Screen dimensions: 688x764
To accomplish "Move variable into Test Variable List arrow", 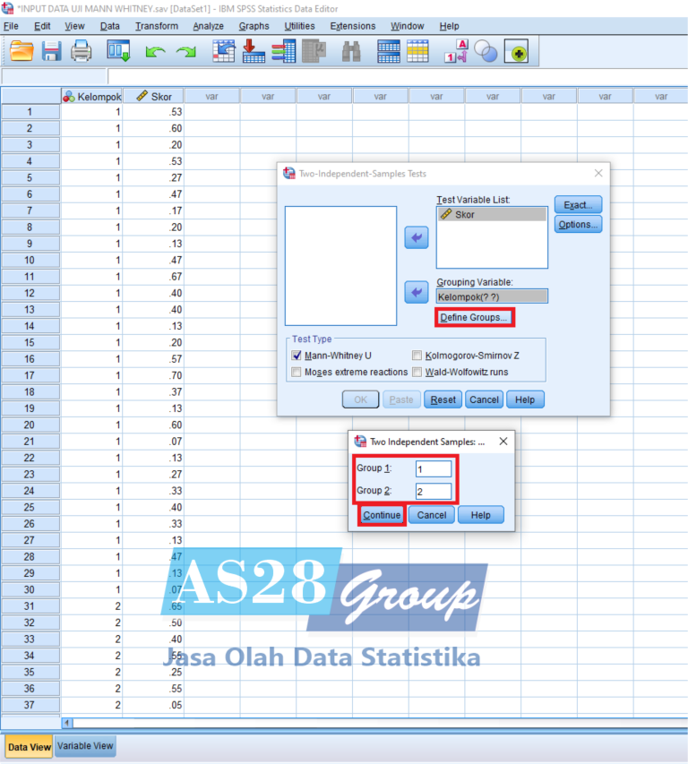I will [417, 237].
